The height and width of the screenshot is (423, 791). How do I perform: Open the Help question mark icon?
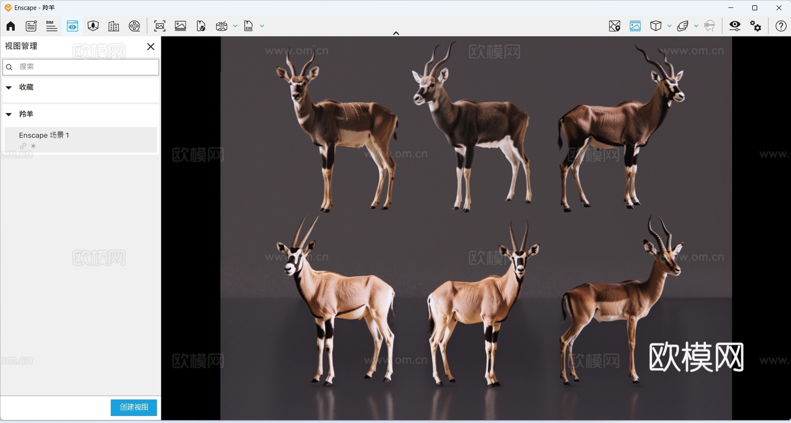click(781, 26)
